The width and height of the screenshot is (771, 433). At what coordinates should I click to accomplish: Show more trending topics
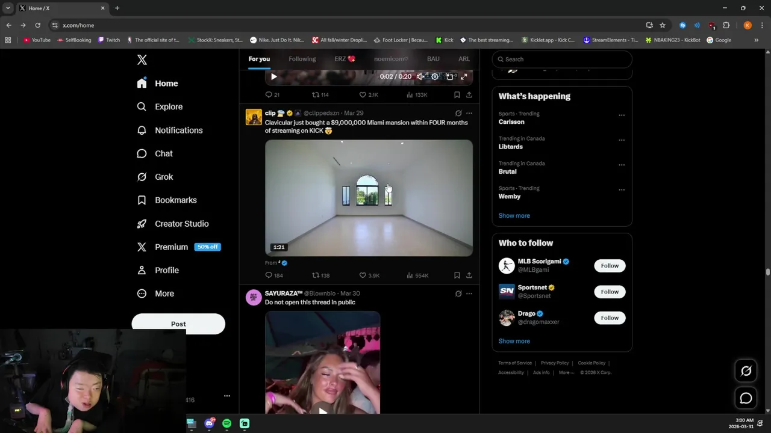pyautogui.click(x=514, y=215)
